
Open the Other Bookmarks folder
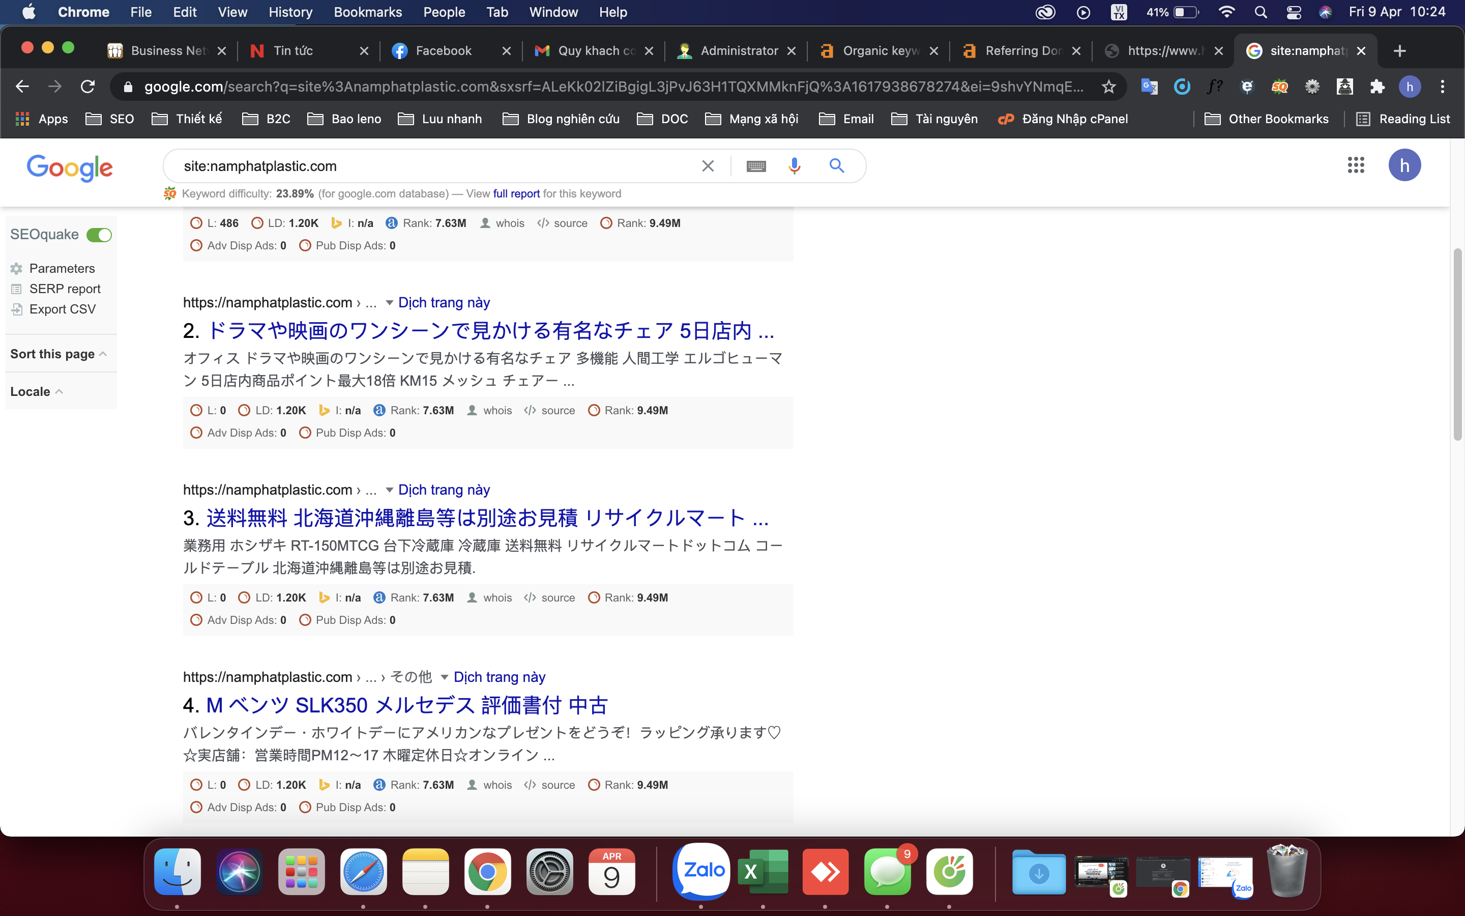[x=1267, y=119]
